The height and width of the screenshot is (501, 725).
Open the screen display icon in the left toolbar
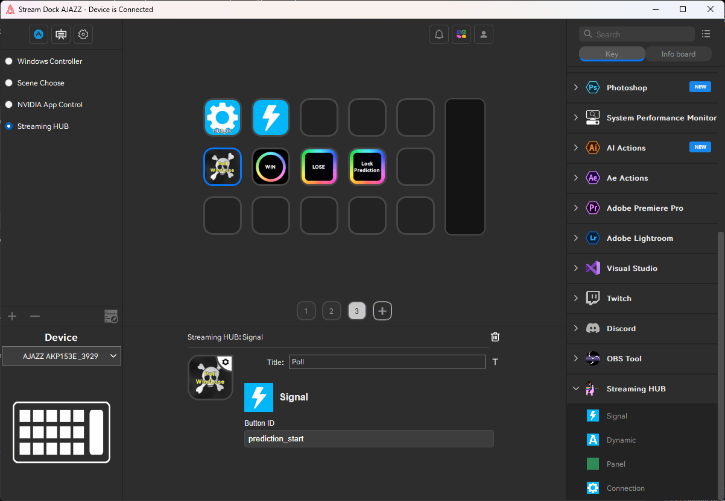(x=61, y=34)
